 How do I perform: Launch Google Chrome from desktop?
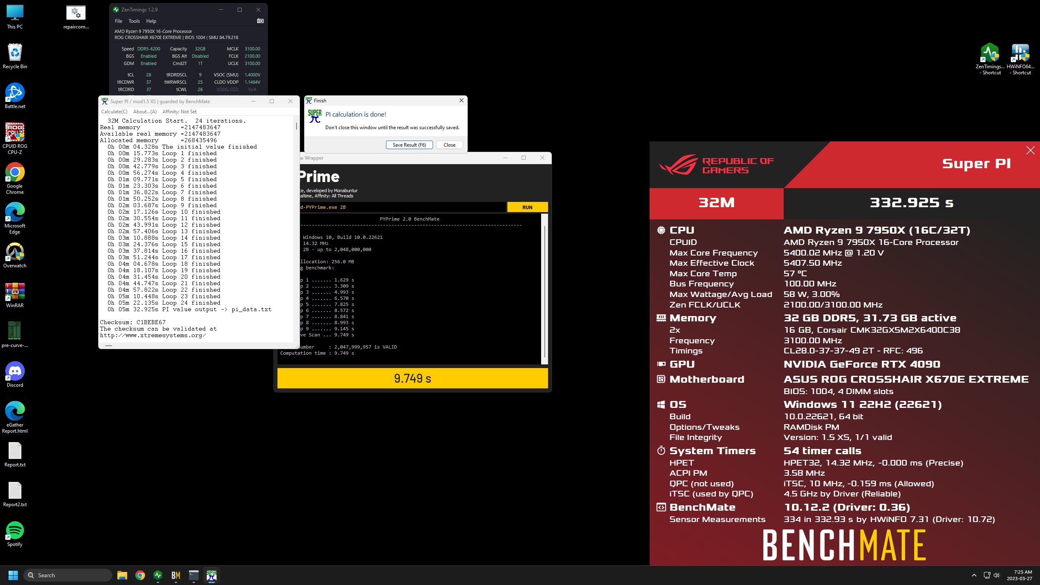[x=15, y=178]
